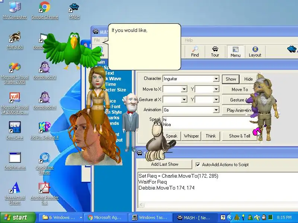Select Dolphin.exe desktop icon
Image resolution: width=298 pixels, height=223 pixels.
click(x=15, y=161)
